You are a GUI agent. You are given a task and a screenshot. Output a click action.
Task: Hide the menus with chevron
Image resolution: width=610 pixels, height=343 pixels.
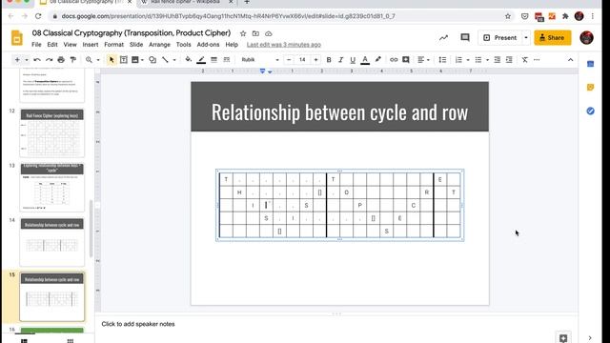570,60
